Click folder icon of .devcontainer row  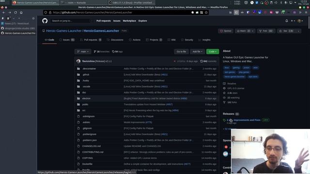[78, 69]
